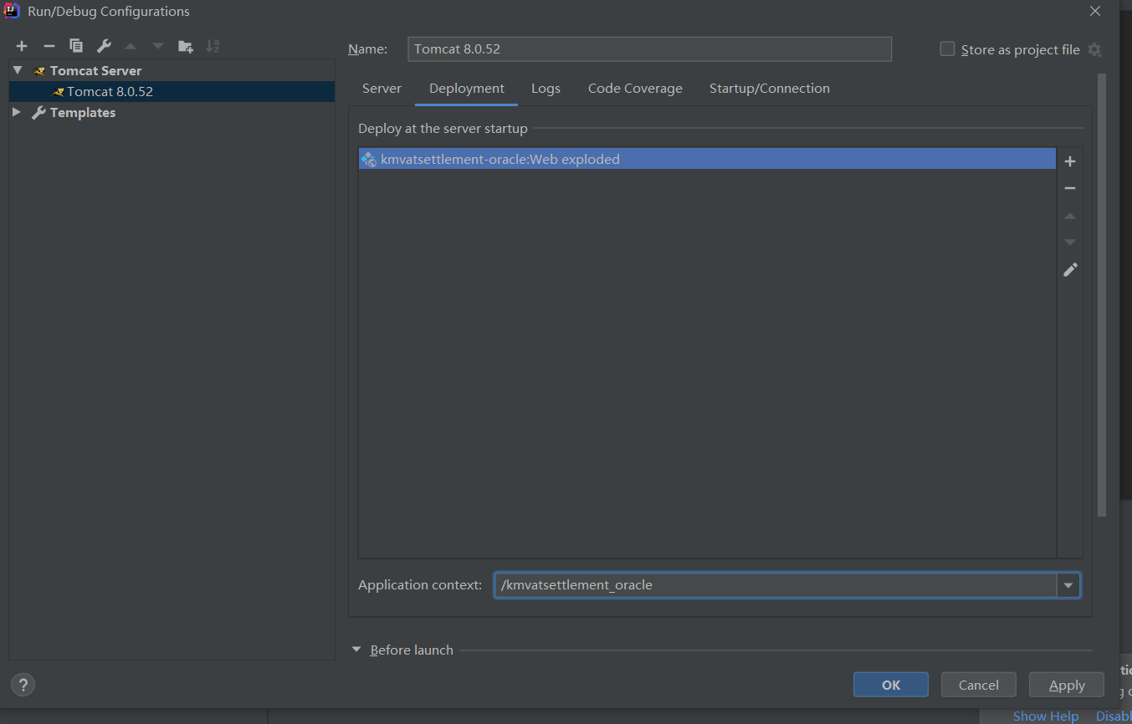This screenshot has width=1132, height=724.
Task: Enable Store as project file
Action: pos(947,49)
